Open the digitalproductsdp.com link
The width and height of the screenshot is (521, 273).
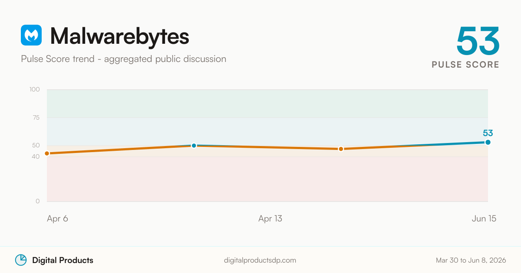(260, 260)
